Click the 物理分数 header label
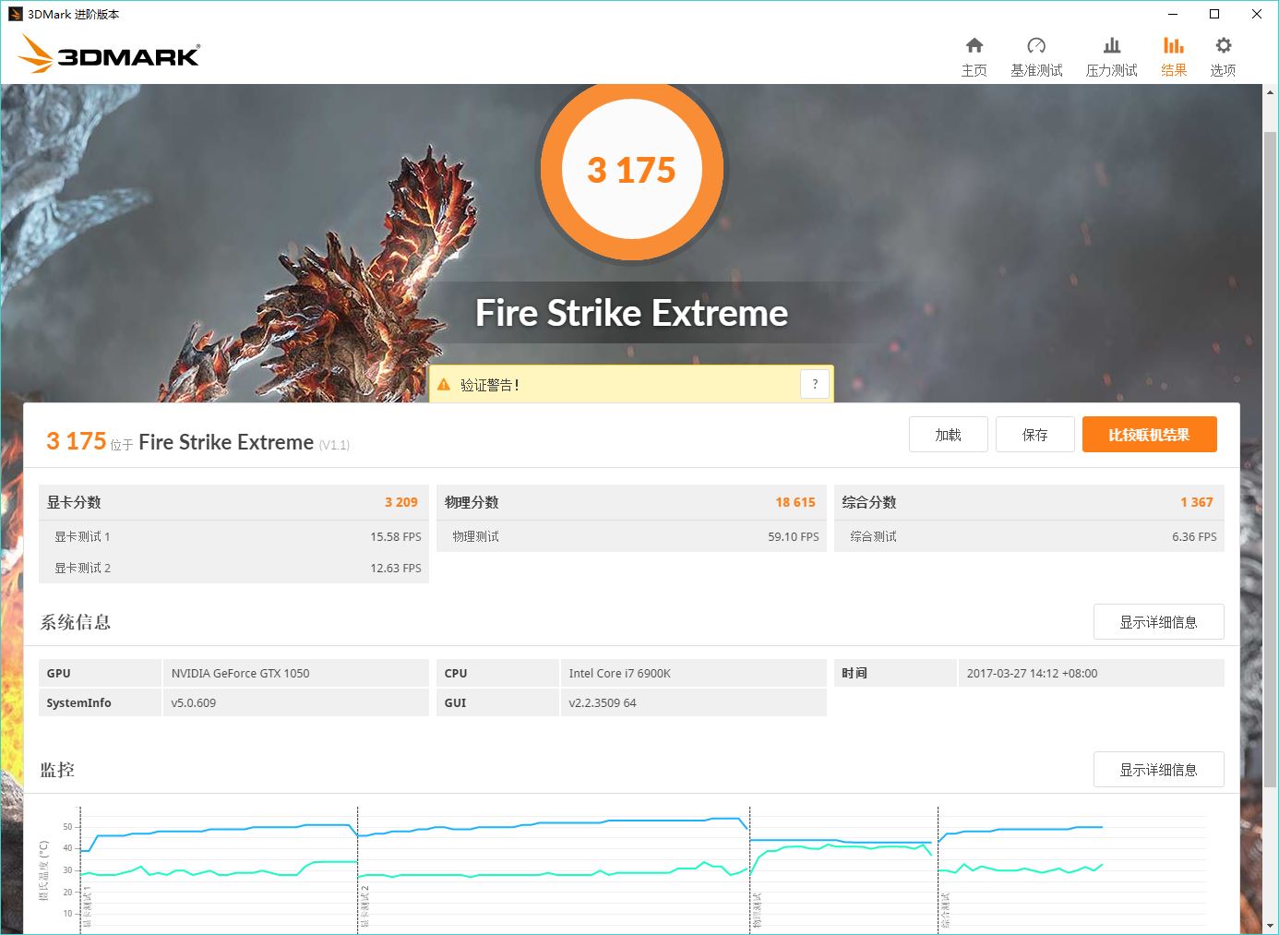The image size is (1279, 935). (472, 502)
